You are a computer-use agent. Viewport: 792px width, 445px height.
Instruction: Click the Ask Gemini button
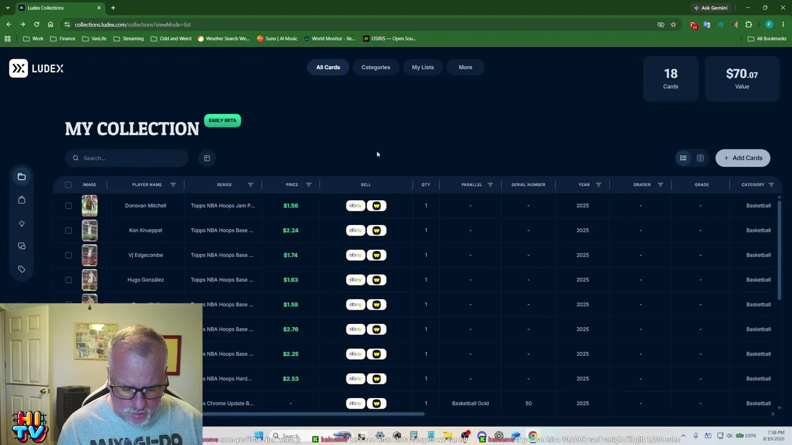pyautogui.click(x=710, y=8)
